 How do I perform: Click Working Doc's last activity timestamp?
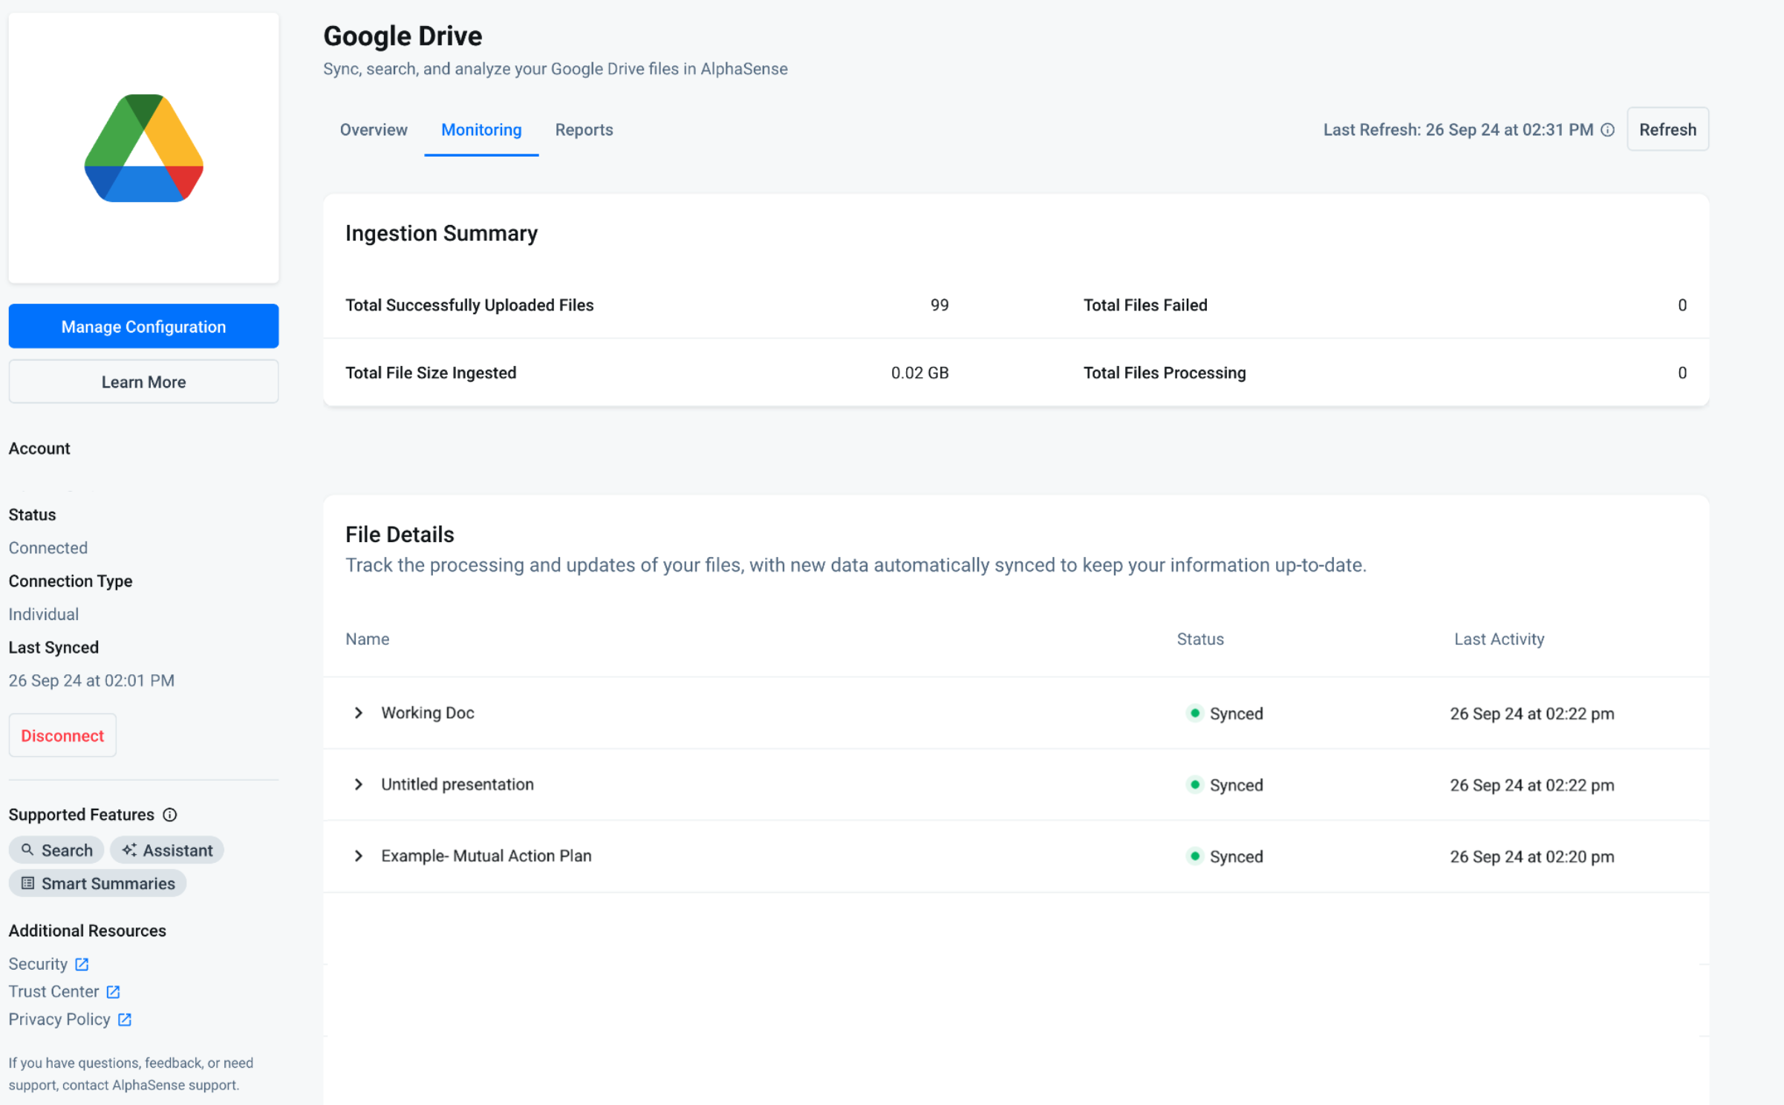click(x=1531, y=714)
